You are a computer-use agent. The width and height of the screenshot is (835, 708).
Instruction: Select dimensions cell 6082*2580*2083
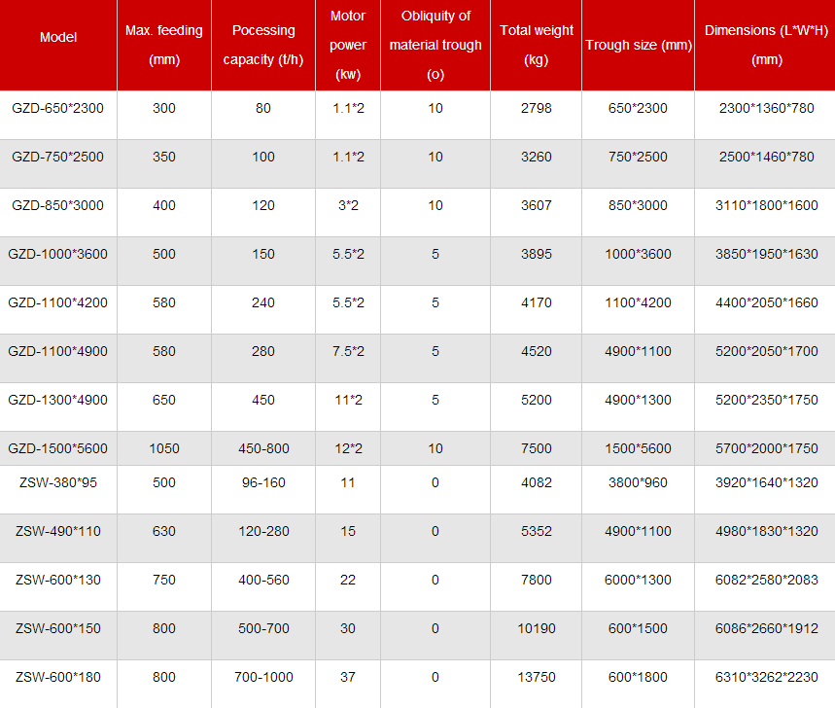(766, 580)
